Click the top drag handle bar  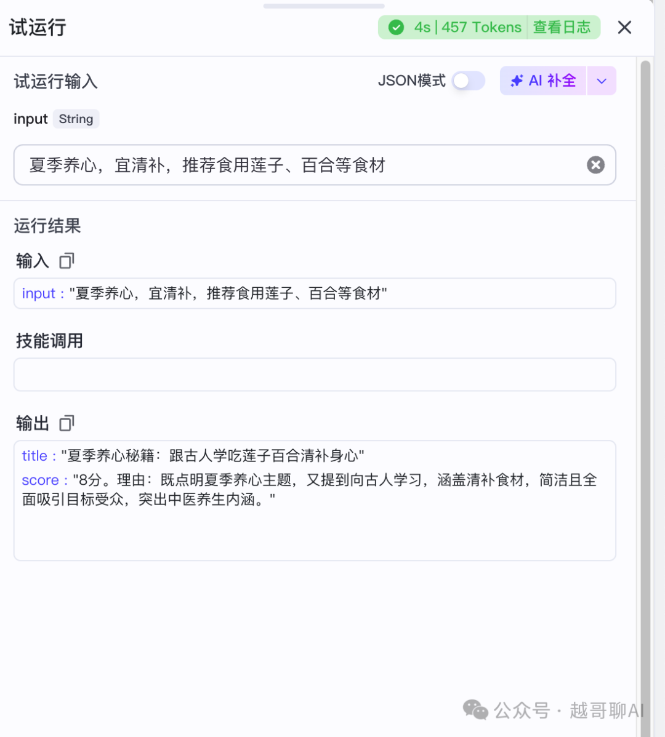point(324,6)
